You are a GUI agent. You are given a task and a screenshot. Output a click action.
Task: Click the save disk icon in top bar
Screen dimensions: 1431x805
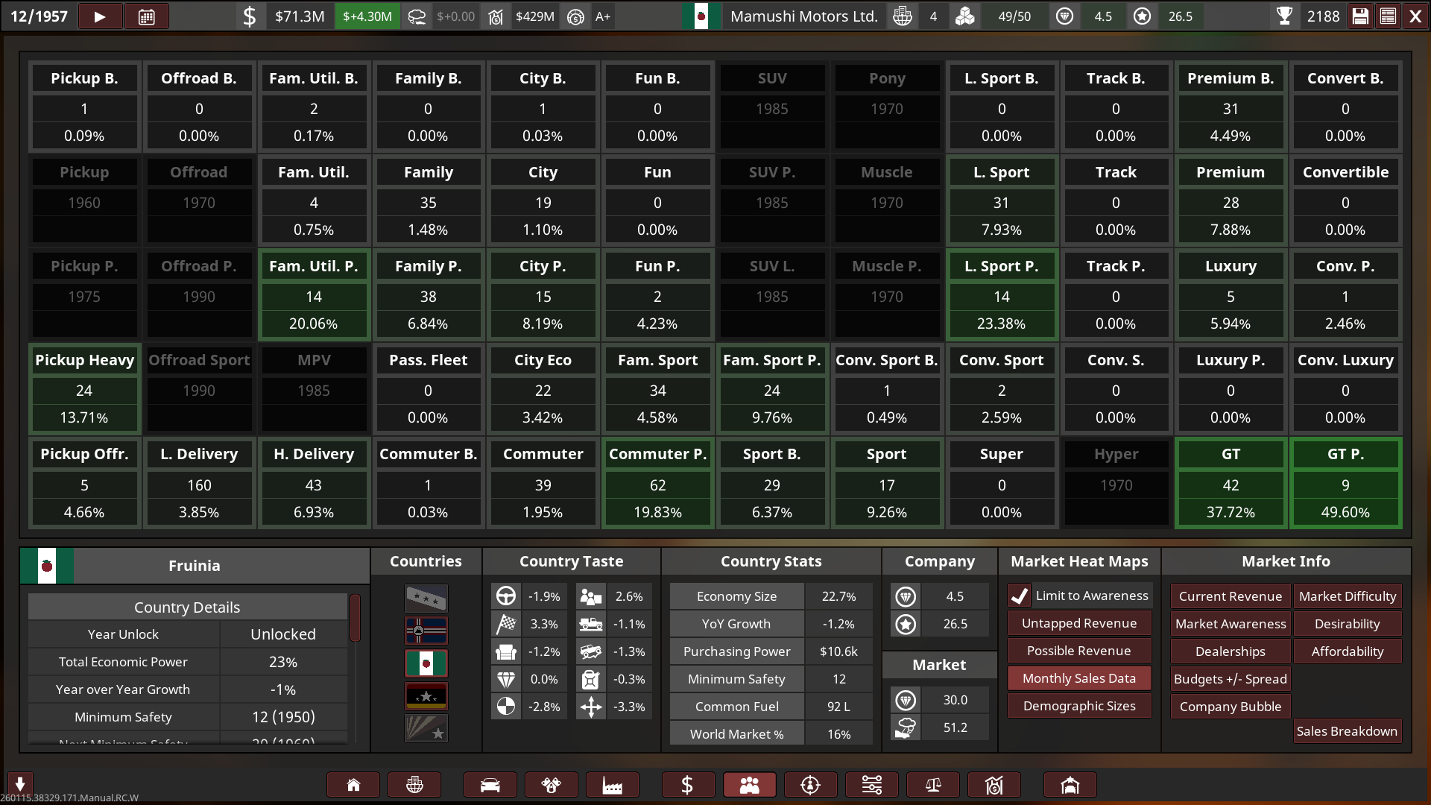tap(1360, 16)
